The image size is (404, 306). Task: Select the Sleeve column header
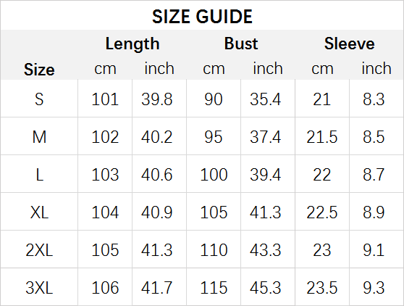pos(350,44)
